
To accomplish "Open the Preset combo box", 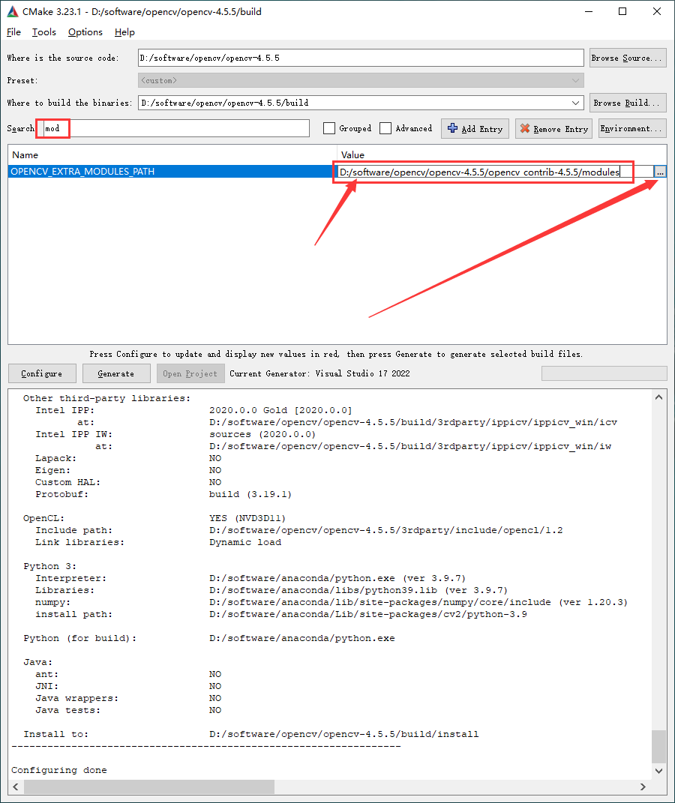I will pyautogui.click(x=361, y=80).
